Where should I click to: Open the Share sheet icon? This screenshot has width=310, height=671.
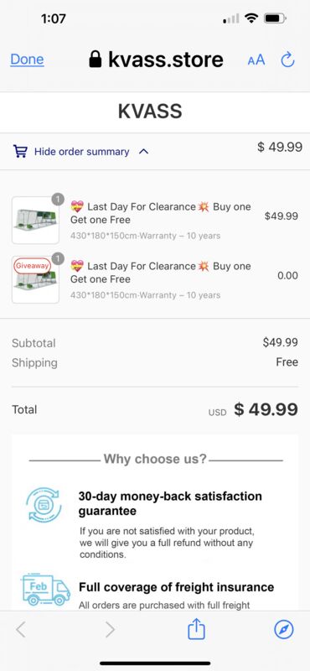[197, 628]
